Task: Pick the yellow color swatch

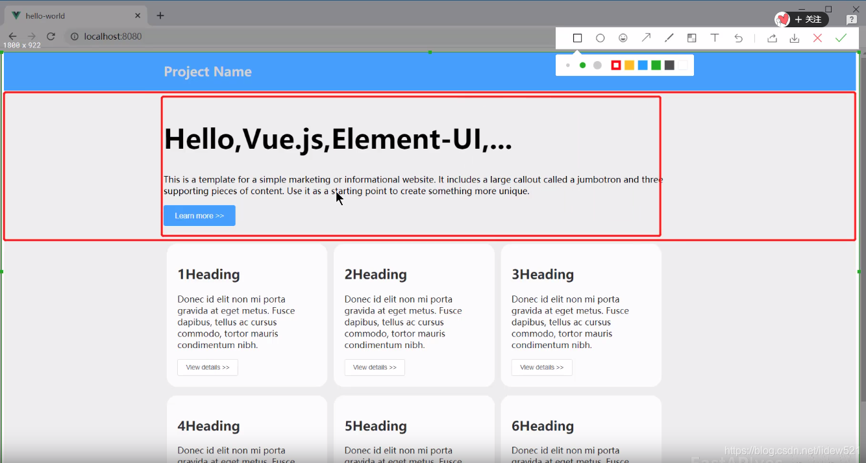Action: click(x=629, y=66)
